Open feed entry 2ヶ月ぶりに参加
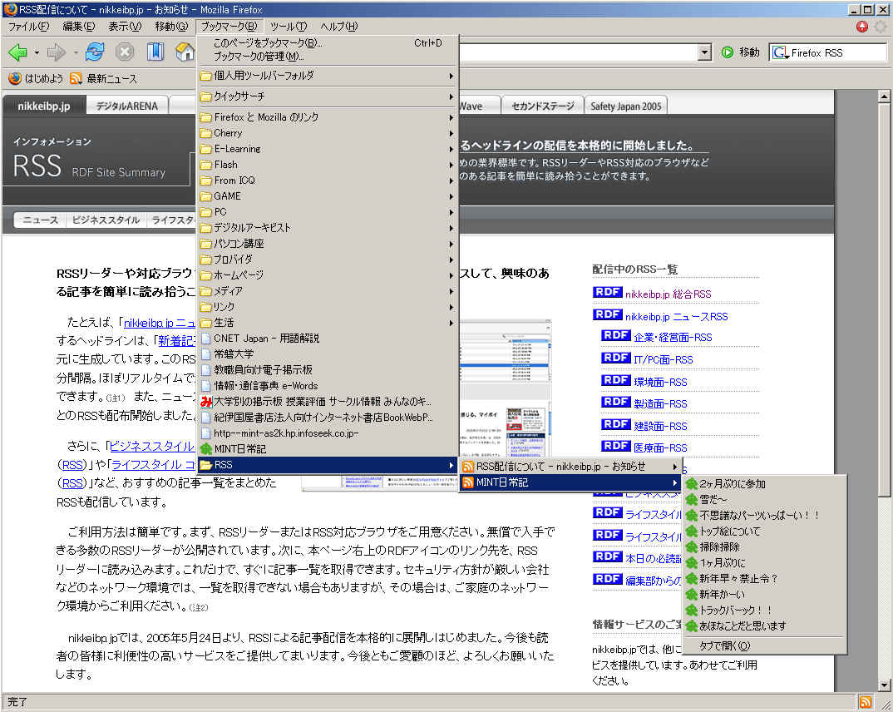Viewport: 893px width, 712px height. pos(764,483)
